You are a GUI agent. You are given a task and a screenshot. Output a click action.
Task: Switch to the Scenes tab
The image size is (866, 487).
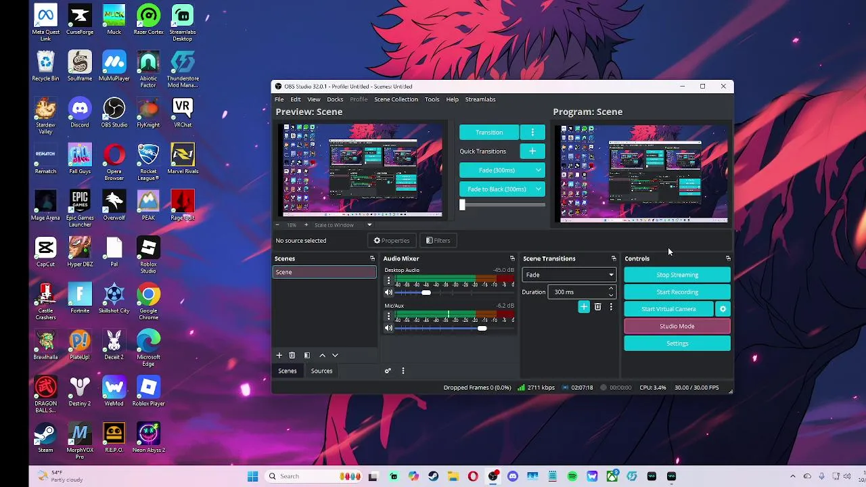pos(288,371)
